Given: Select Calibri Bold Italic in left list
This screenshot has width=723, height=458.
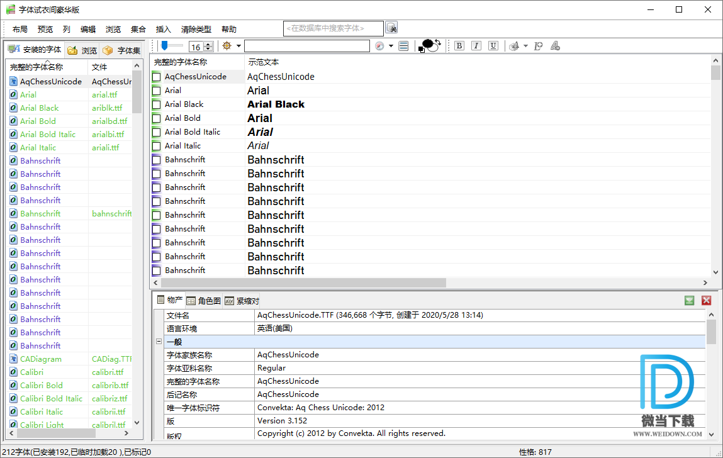Looking at the screenshot, I should tap(51, 398).
